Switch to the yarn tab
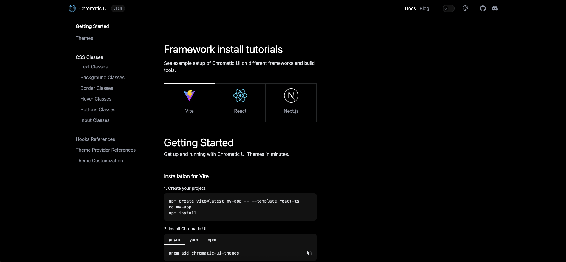Image resolution: width=566 pixels, height=262 pixels. (x=194, y=240)
